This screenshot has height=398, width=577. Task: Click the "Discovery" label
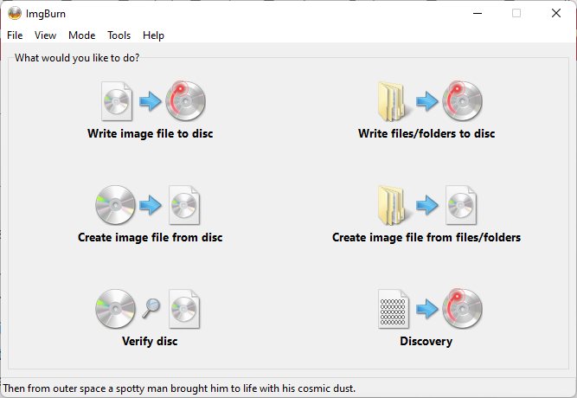(x=426, y=341)
